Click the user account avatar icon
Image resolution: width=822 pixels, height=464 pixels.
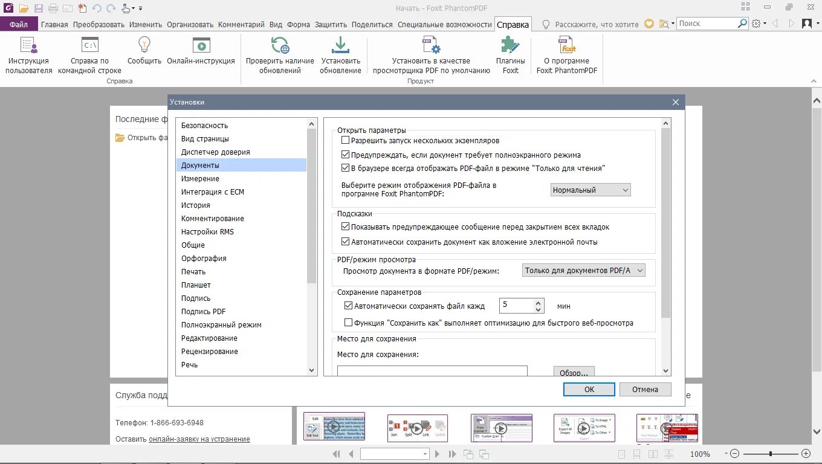point(807,24)
